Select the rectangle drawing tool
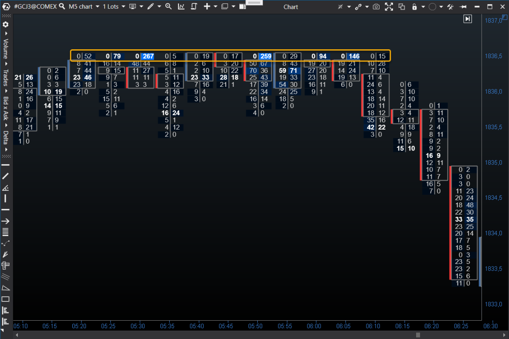This screenshot has height=339, width=509. click(6, 299)
